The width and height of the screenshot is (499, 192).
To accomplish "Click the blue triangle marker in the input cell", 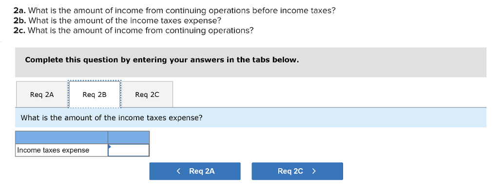I will pyautogui.click(x=110, y=147).
